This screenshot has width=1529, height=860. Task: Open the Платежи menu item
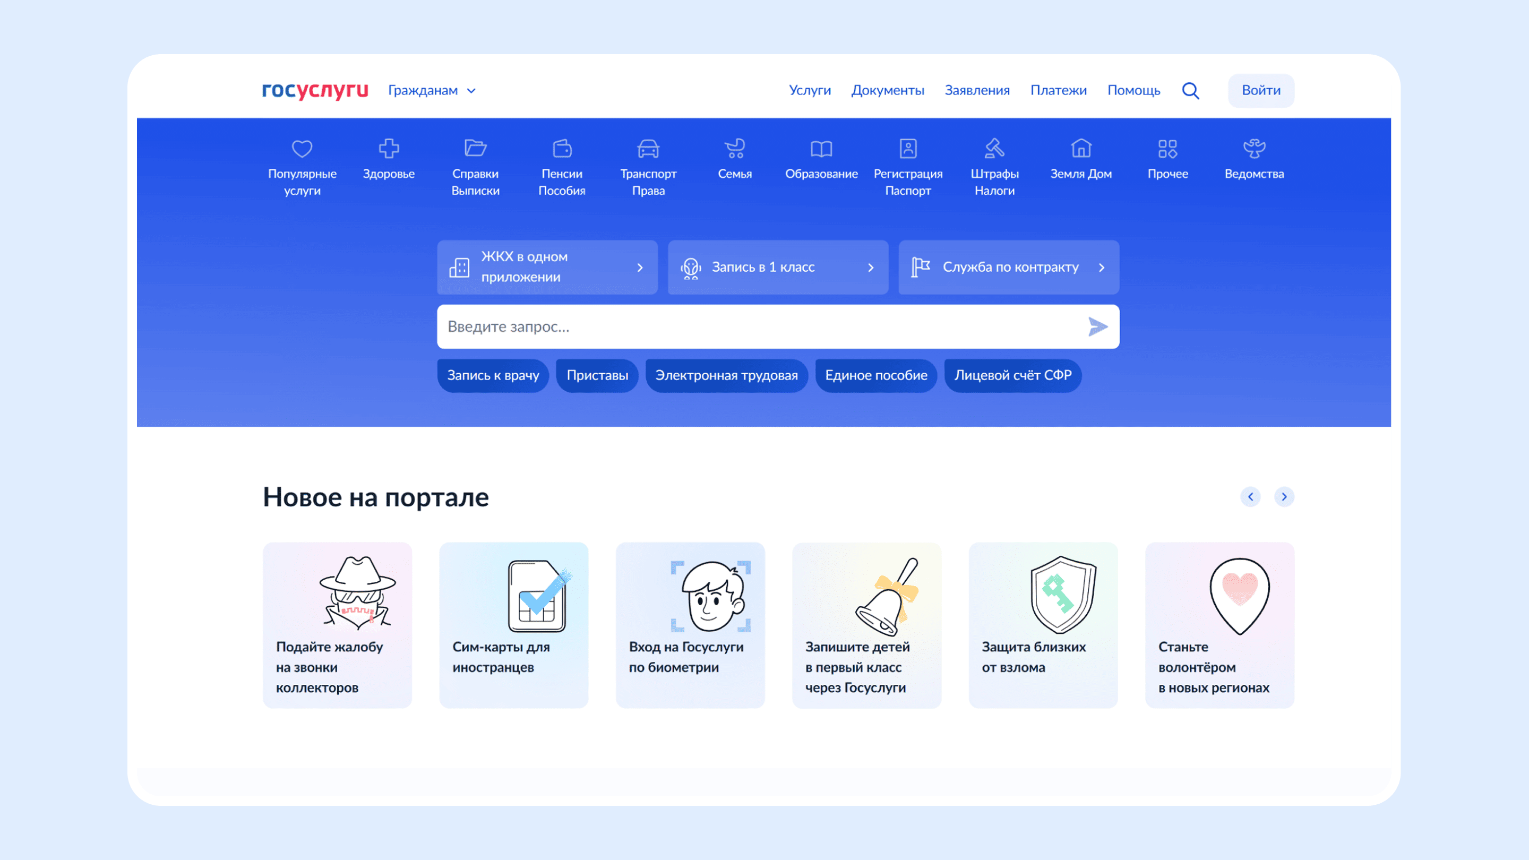(x=1058, y=90)
